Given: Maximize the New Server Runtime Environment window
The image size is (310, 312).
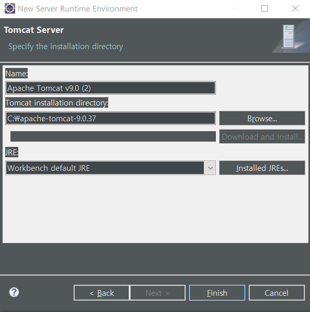Looking at the screenshot, I should coord(265,8).
